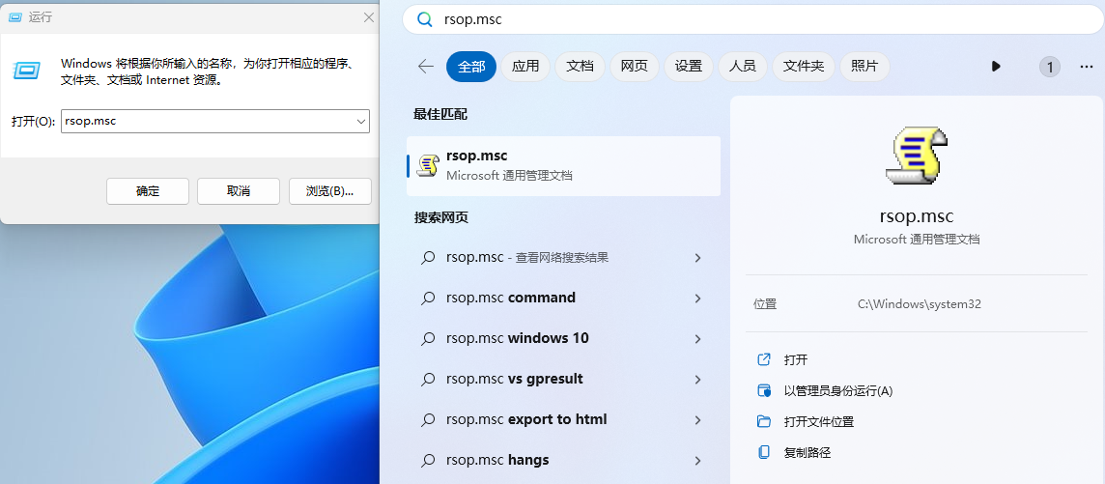Click the 取消 button in Run dialog
The width and height of the screenshot is (1105, 484).
[x=239, y=191]
